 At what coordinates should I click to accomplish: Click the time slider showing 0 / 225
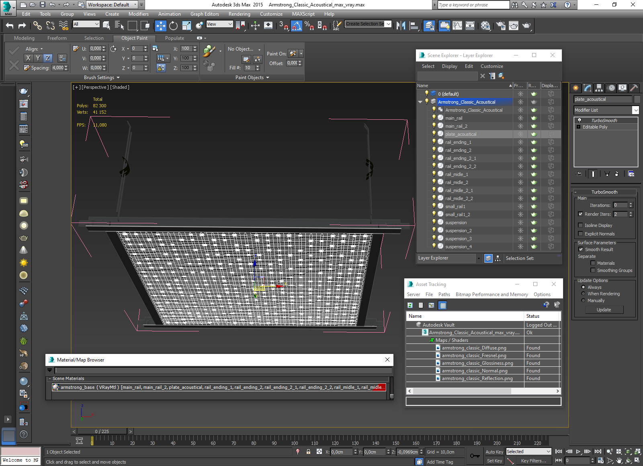pos(102,431)
